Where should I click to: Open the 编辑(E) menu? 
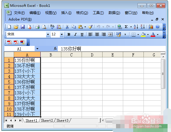(x=35, y=13)
